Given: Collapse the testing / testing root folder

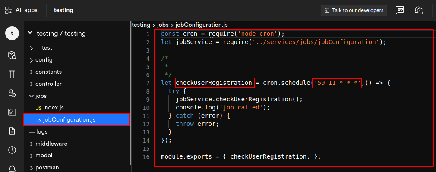Looking at the screenshot, I should [x=30, y=33].
